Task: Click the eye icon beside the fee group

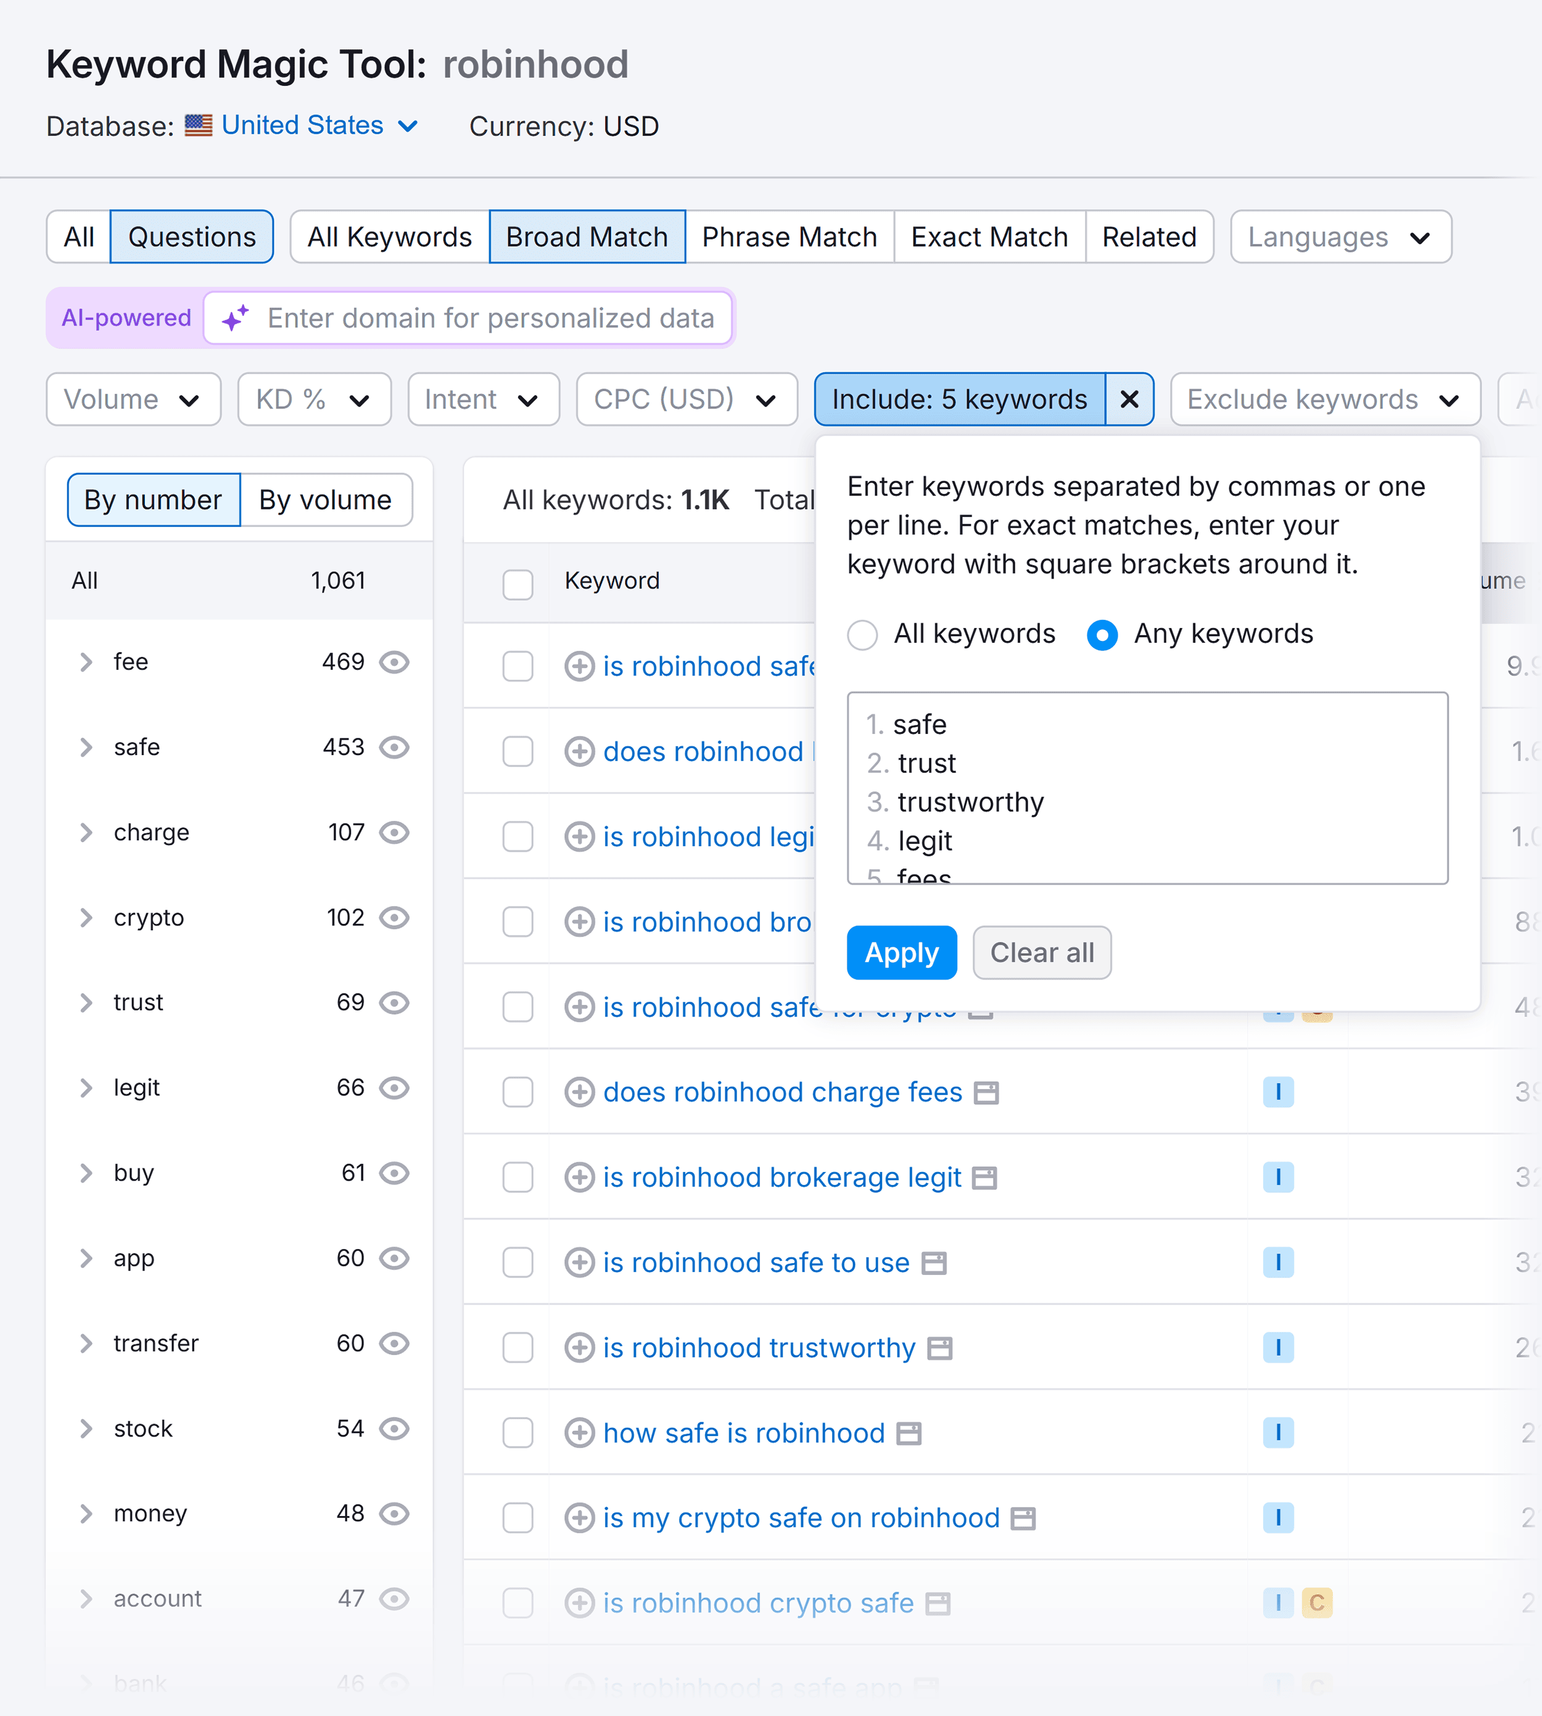Action: point(394,662)
